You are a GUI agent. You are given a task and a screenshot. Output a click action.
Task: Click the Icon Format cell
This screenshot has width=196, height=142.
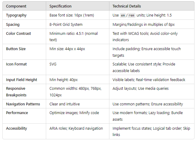pyautogui.click(x=16, y=64)
